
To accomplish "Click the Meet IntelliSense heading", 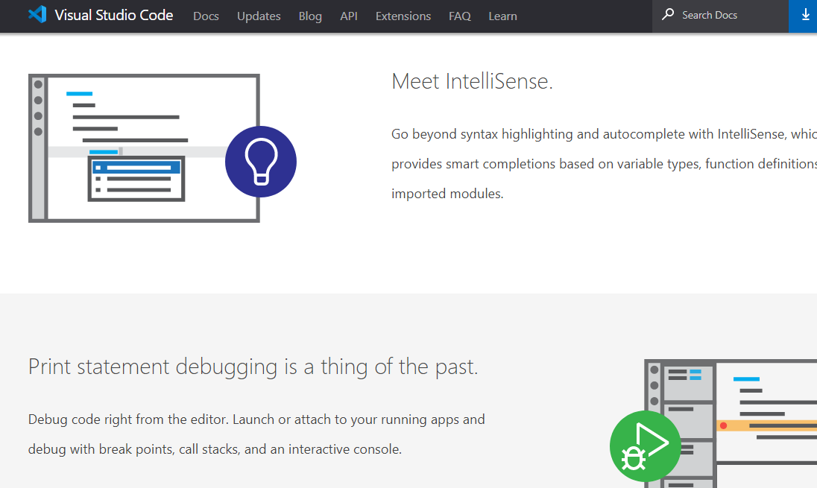I will (x=472, y=81).
